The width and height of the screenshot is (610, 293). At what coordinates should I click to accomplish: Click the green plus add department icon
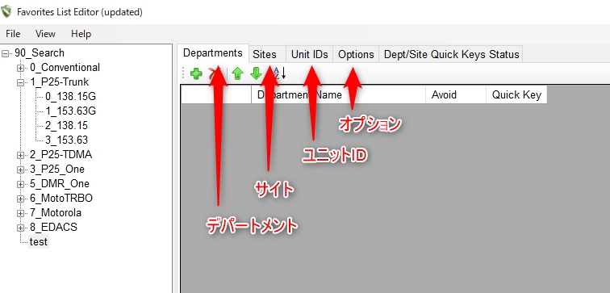coord(196,73)
